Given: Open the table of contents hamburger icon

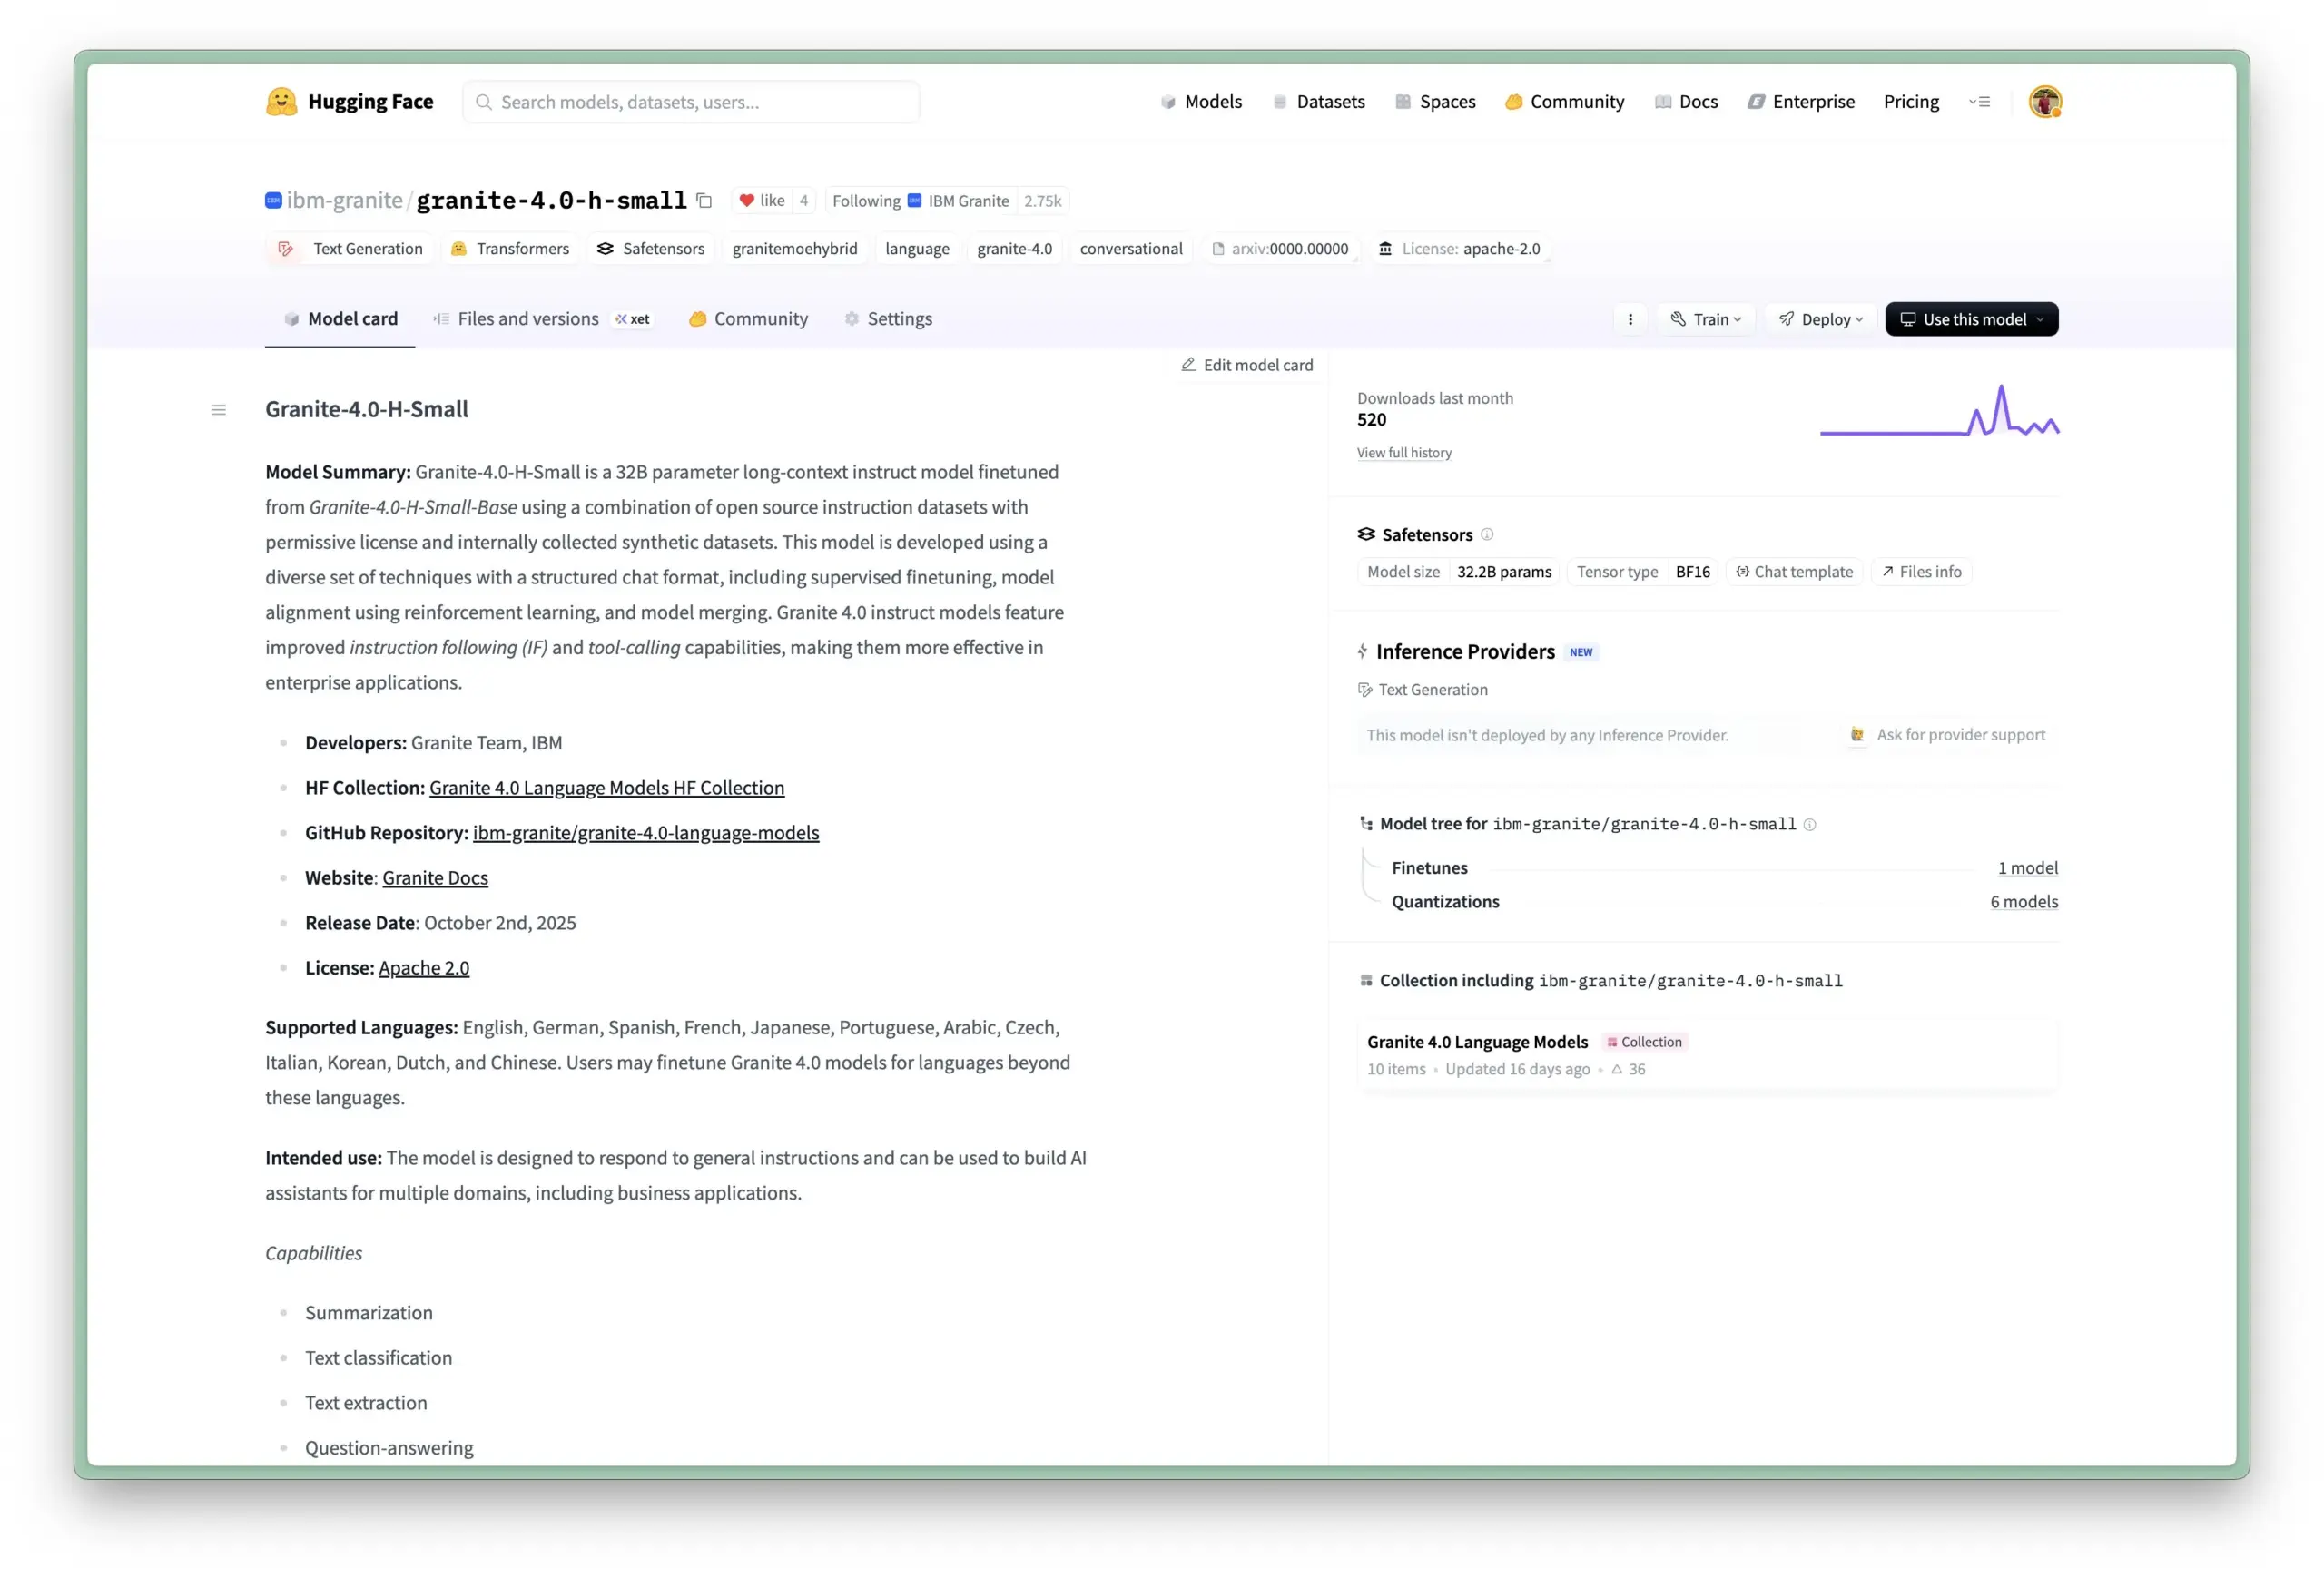Looking at the screenshot, I should point(219,410).
